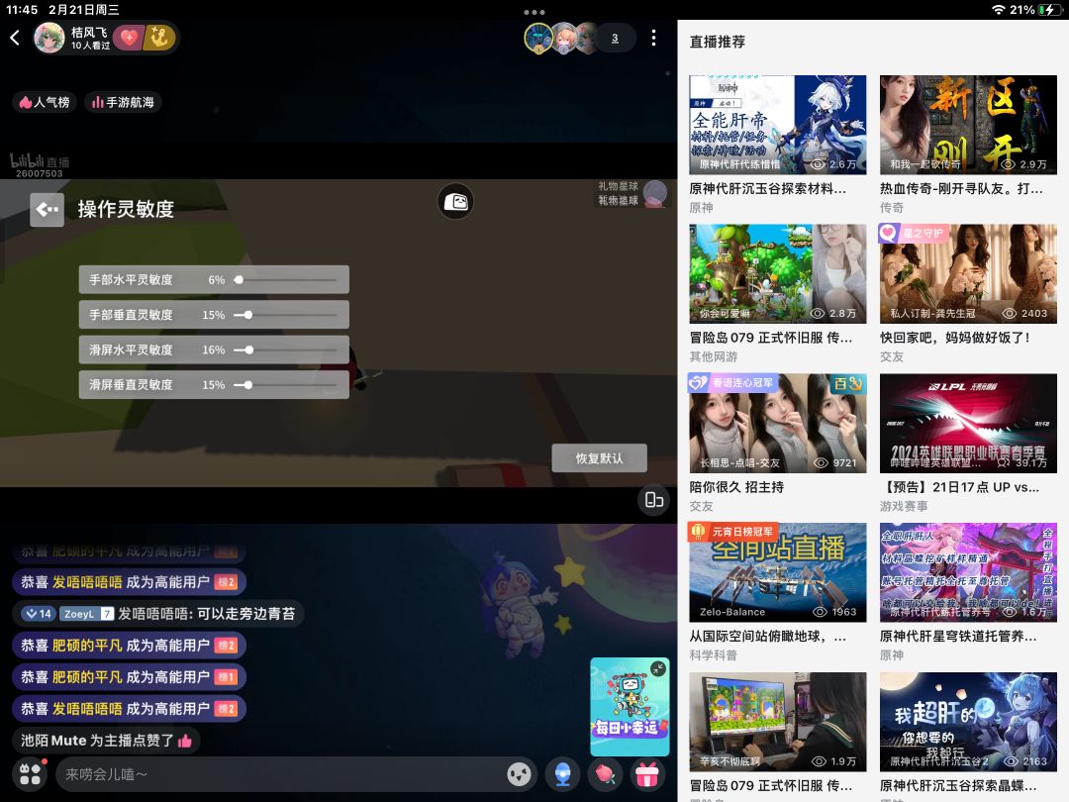Screen dimensions: 1069x802
Task: Tap the 春语连心冠军 badge on the thumbnail
Action: click(732, 382)
